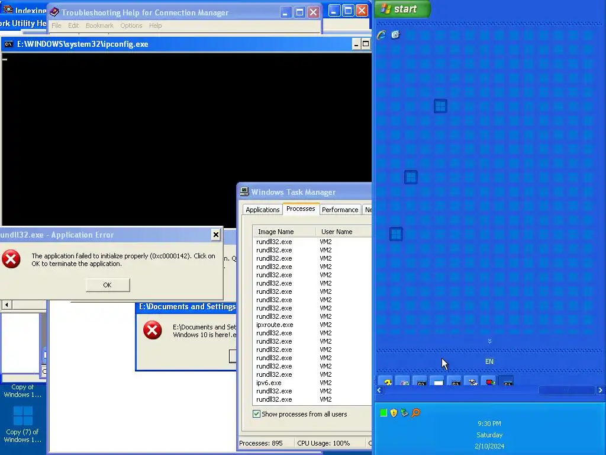Click the Saturday day text in the taskbar
The height and width of the screenshot is (455, 606).
pyautogui.click(x=489, y=435)
